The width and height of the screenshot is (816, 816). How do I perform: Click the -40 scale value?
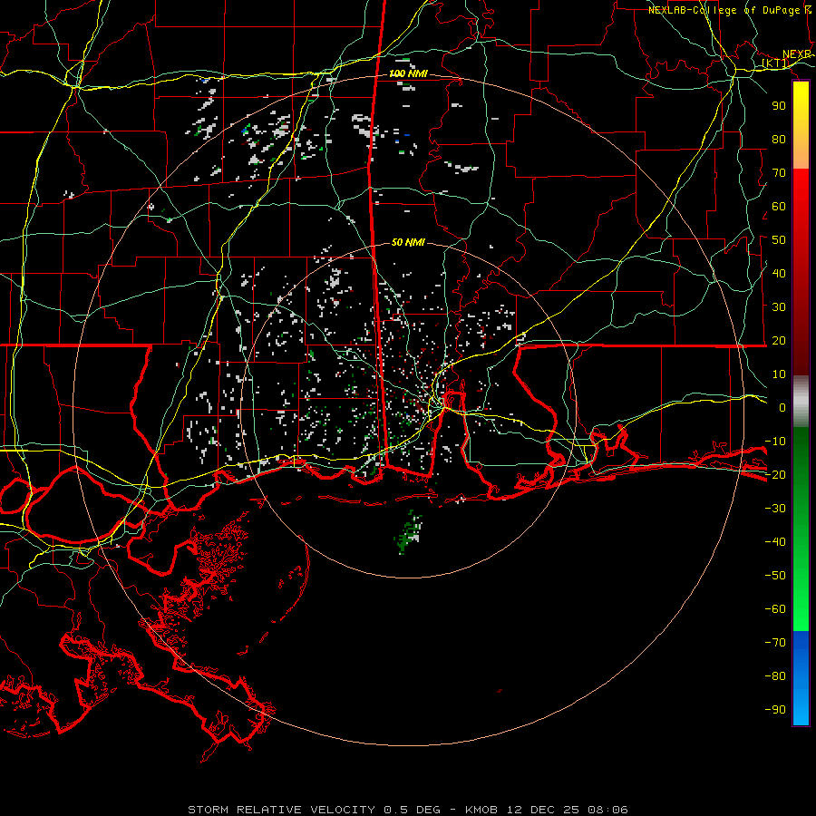click(775, 542)
